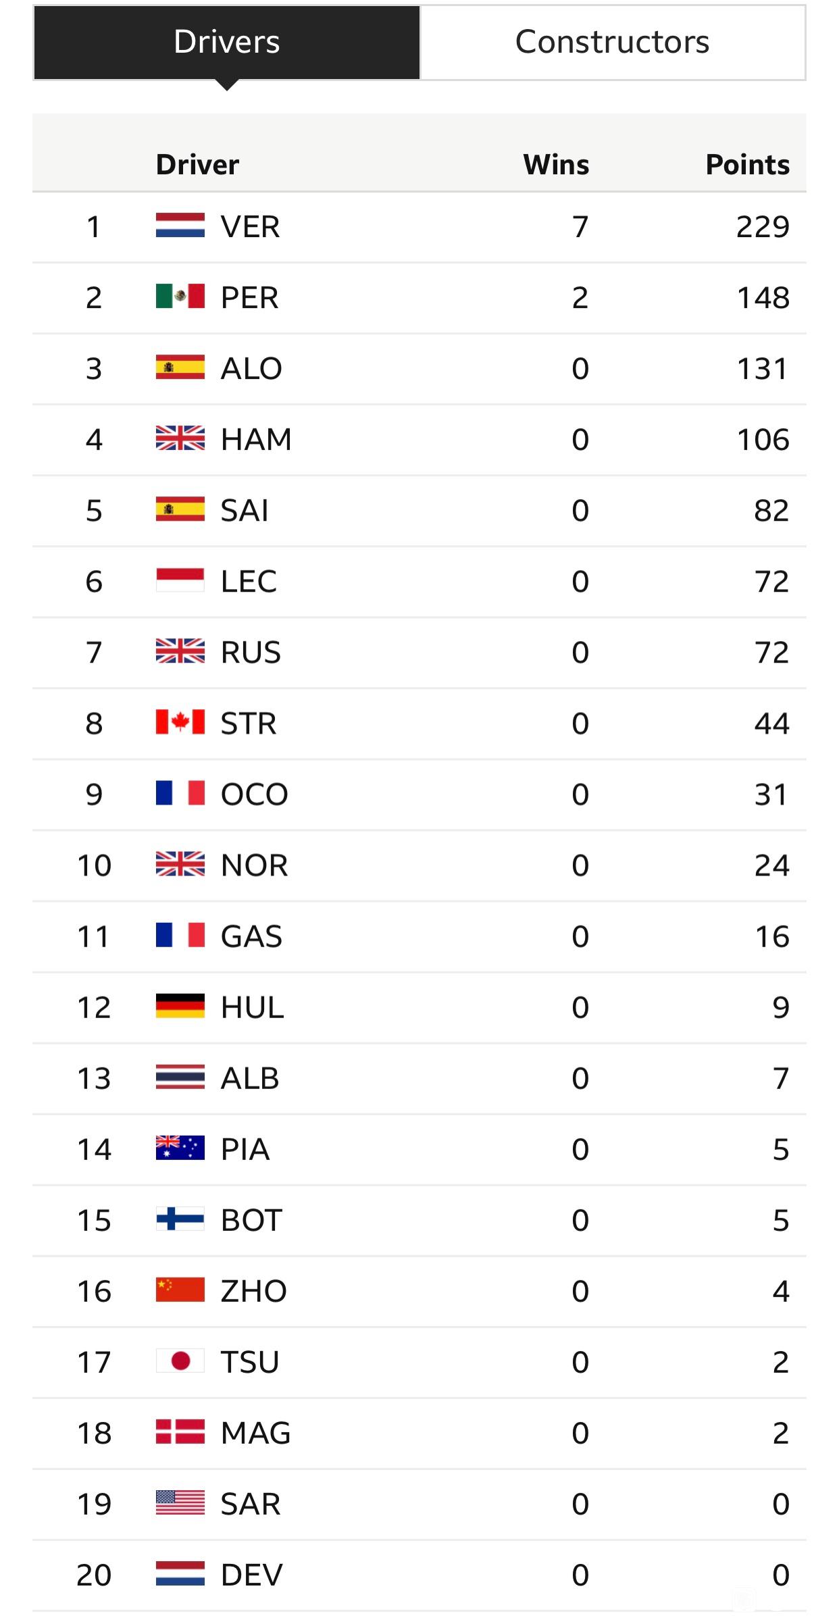
Task: Click the Mexican flag next to PER
Action: coord(180,297)
